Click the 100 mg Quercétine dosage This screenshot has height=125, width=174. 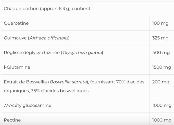point(160,23)
